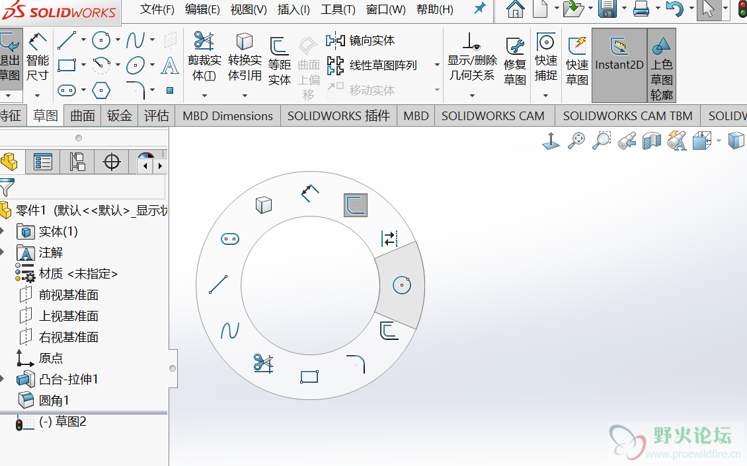Click the Zoom to Fit view icon

(x=576, y=141)
